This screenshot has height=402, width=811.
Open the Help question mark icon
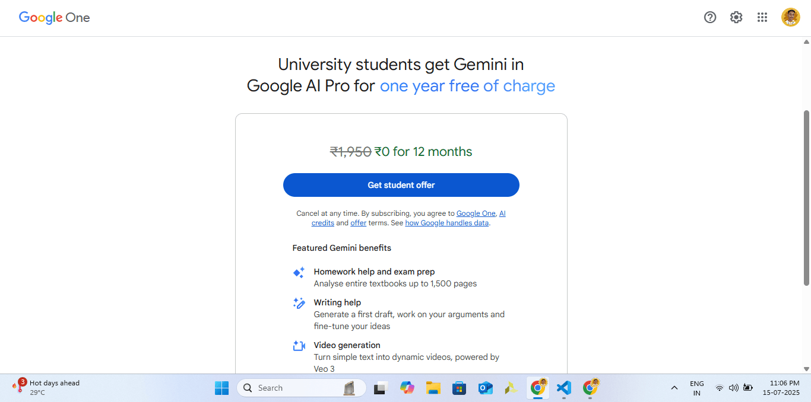pos(710,17)
